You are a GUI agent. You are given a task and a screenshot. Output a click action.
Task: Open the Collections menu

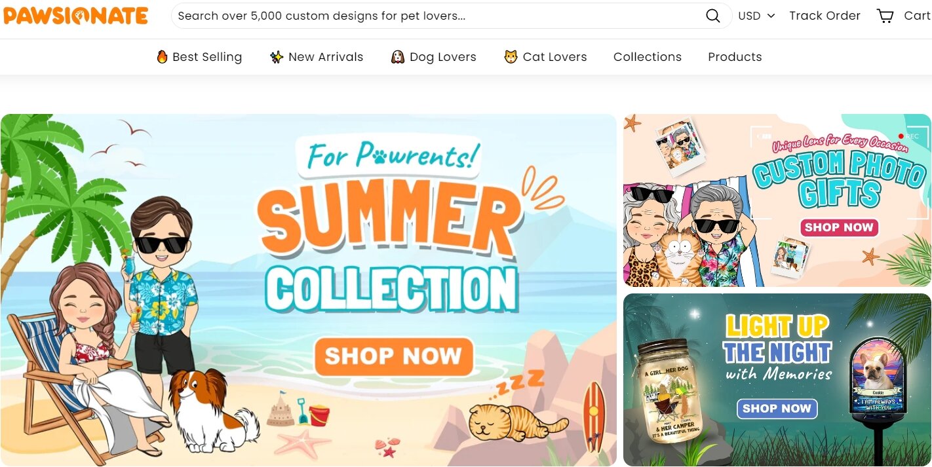pyautogui.click(x=648, y=57)
